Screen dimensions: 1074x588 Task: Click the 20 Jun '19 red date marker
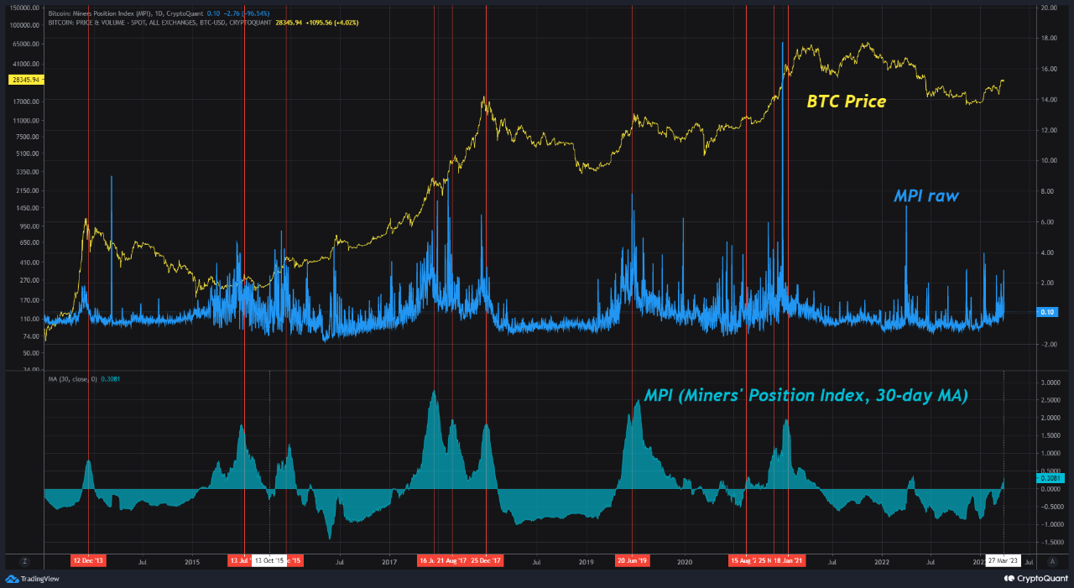634,559
